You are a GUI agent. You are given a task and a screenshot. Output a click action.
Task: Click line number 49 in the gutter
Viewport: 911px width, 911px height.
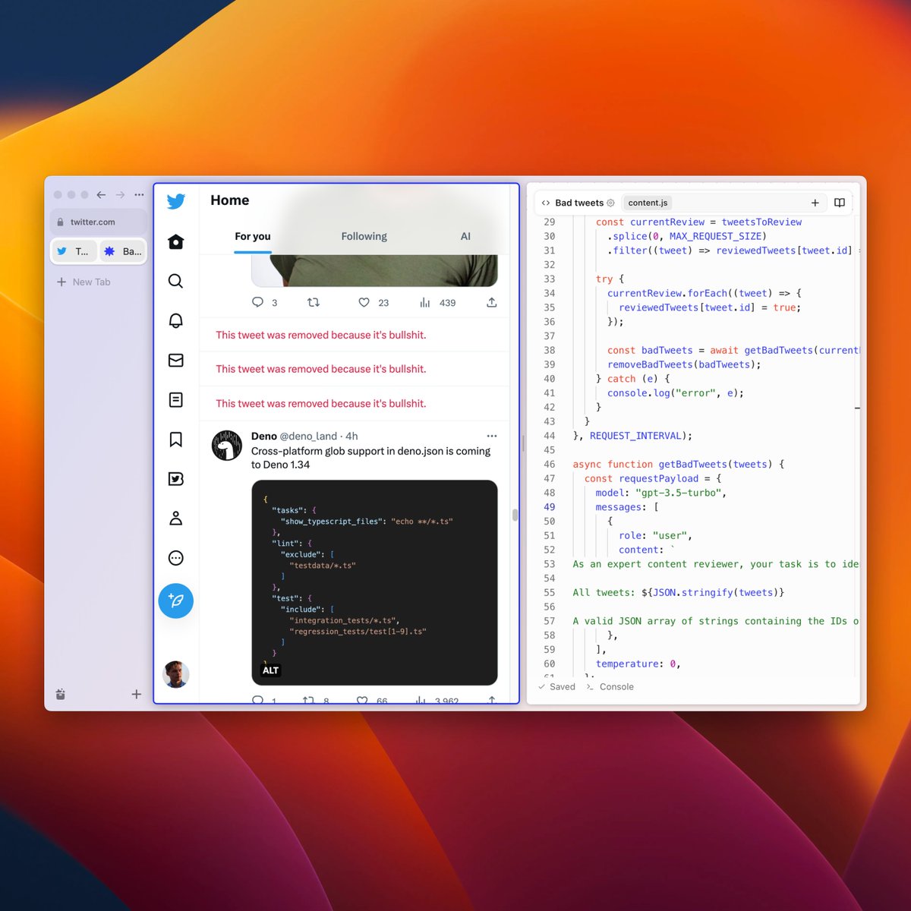[x=549, y=507]
